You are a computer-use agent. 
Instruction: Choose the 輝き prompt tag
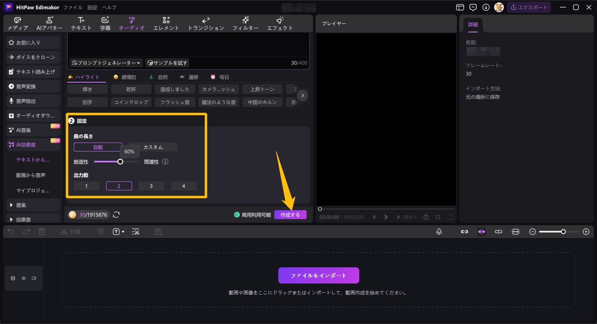pyautogui.click(x=87, y=89)
